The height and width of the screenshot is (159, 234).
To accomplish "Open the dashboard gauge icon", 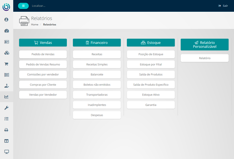I will pyautogui.click(x=6, y=31).
